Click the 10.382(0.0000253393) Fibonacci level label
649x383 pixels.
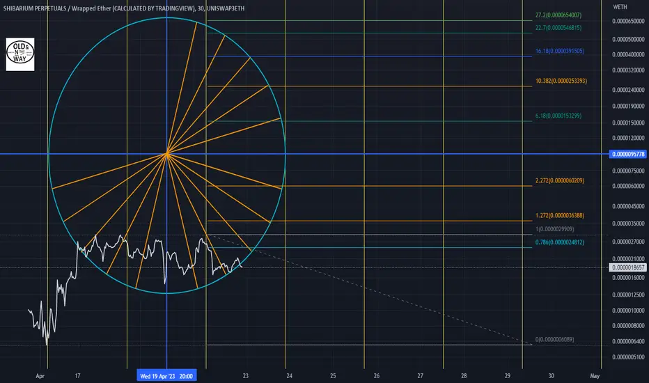[561, 81]
